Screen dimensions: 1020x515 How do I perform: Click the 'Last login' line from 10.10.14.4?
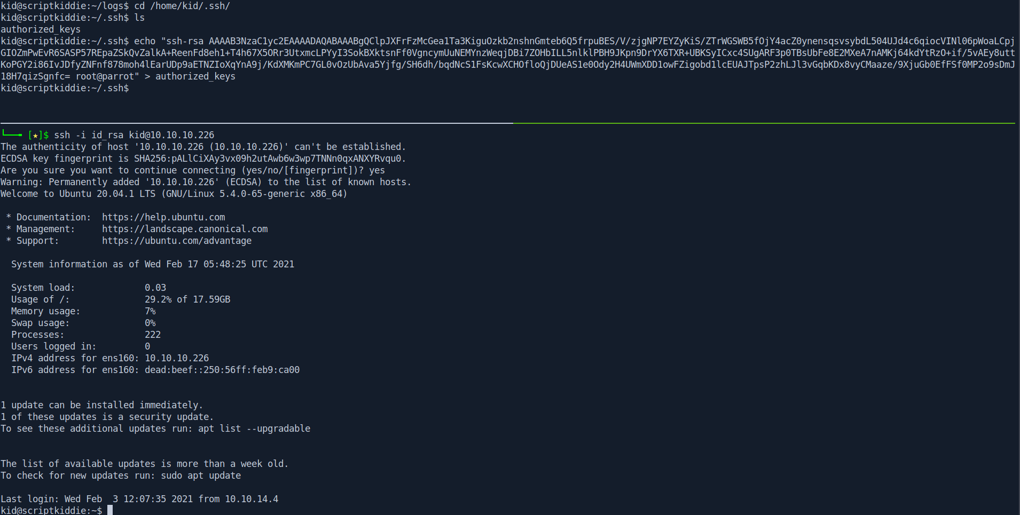(139, 499)
